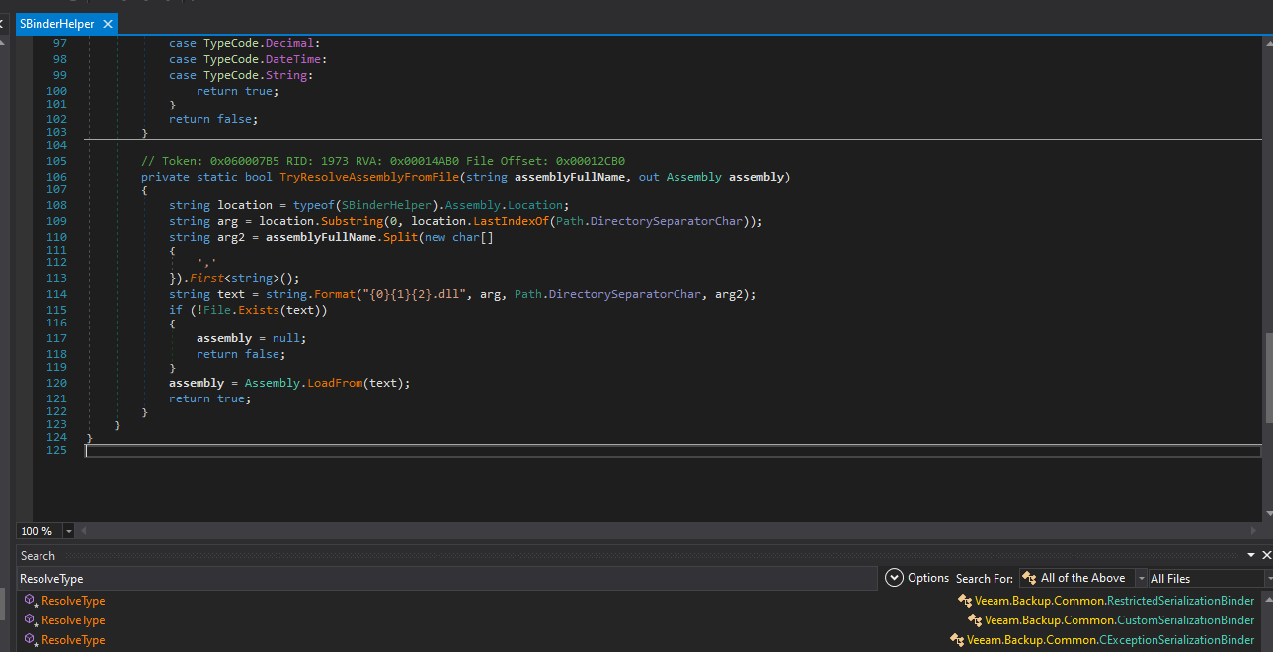Click Veeam.Backup.Common.CustomSerializationBinder text
The image size is (1273, 652).
(1119, 620)
